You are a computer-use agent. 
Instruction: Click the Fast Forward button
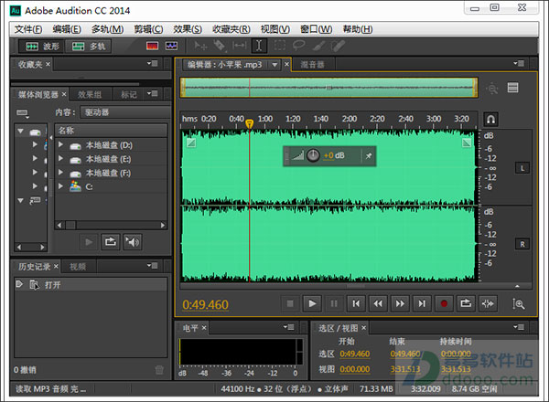pyautogui.click(x=400, y=303)
